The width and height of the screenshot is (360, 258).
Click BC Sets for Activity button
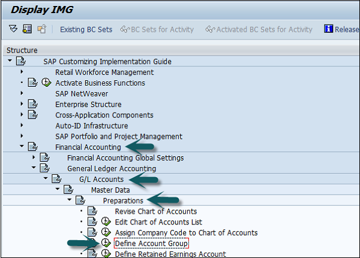tap(157, 29)
